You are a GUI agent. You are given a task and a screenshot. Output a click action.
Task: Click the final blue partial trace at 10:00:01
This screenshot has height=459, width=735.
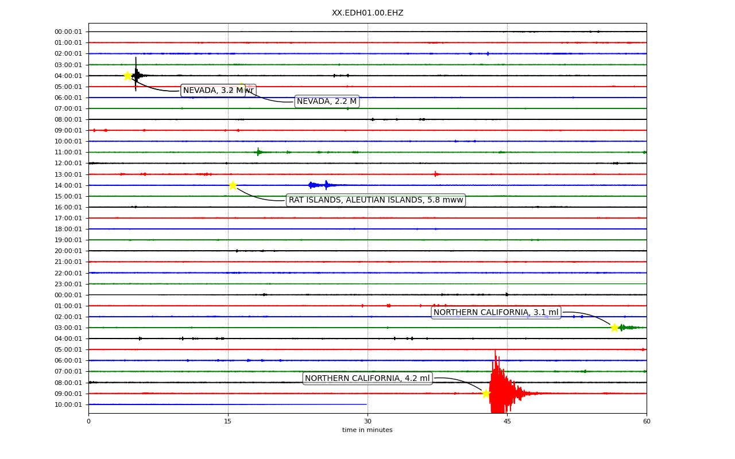pos(228,404)
